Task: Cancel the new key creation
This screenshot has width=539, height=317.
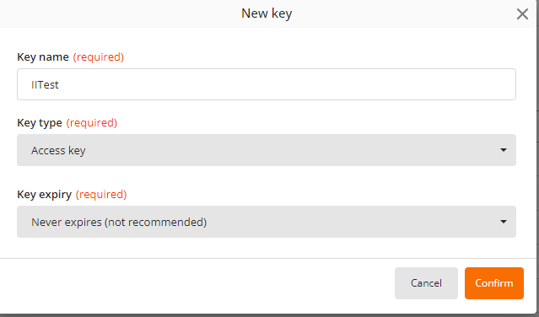Action: (x=426, y=283)
